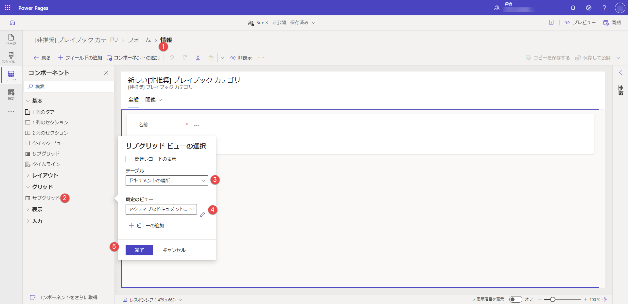
Task: Open the テーブル dropdown
Action: pos(167,181)
